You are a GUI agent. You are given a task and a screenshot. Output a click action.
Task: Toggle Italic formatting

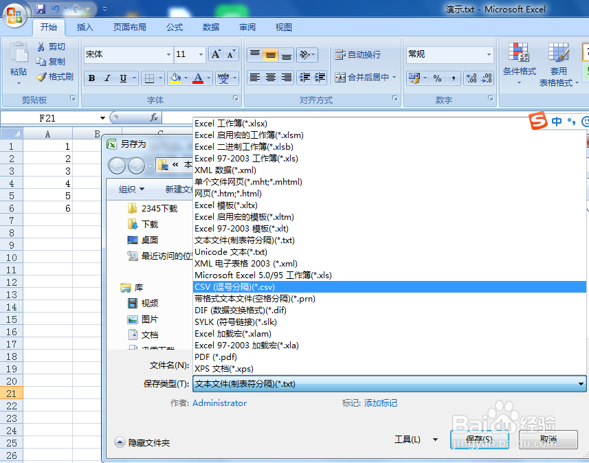click(107, 78)
